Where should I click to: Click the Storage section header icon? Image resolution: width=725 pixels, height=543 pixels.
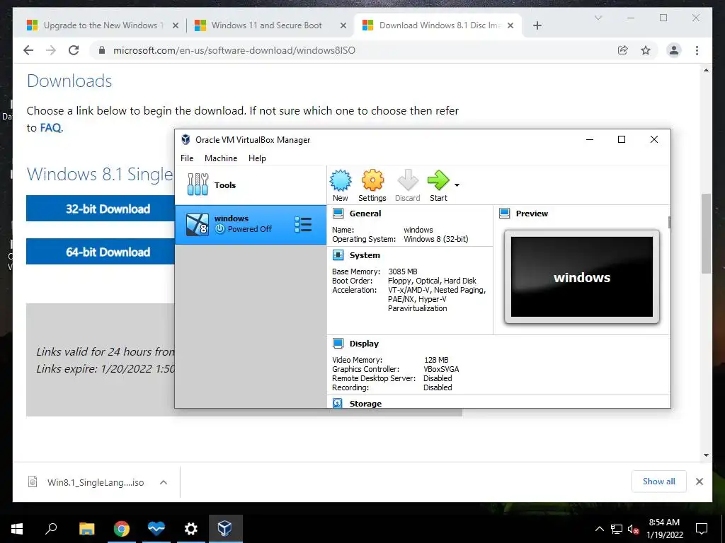pos(338,403)
